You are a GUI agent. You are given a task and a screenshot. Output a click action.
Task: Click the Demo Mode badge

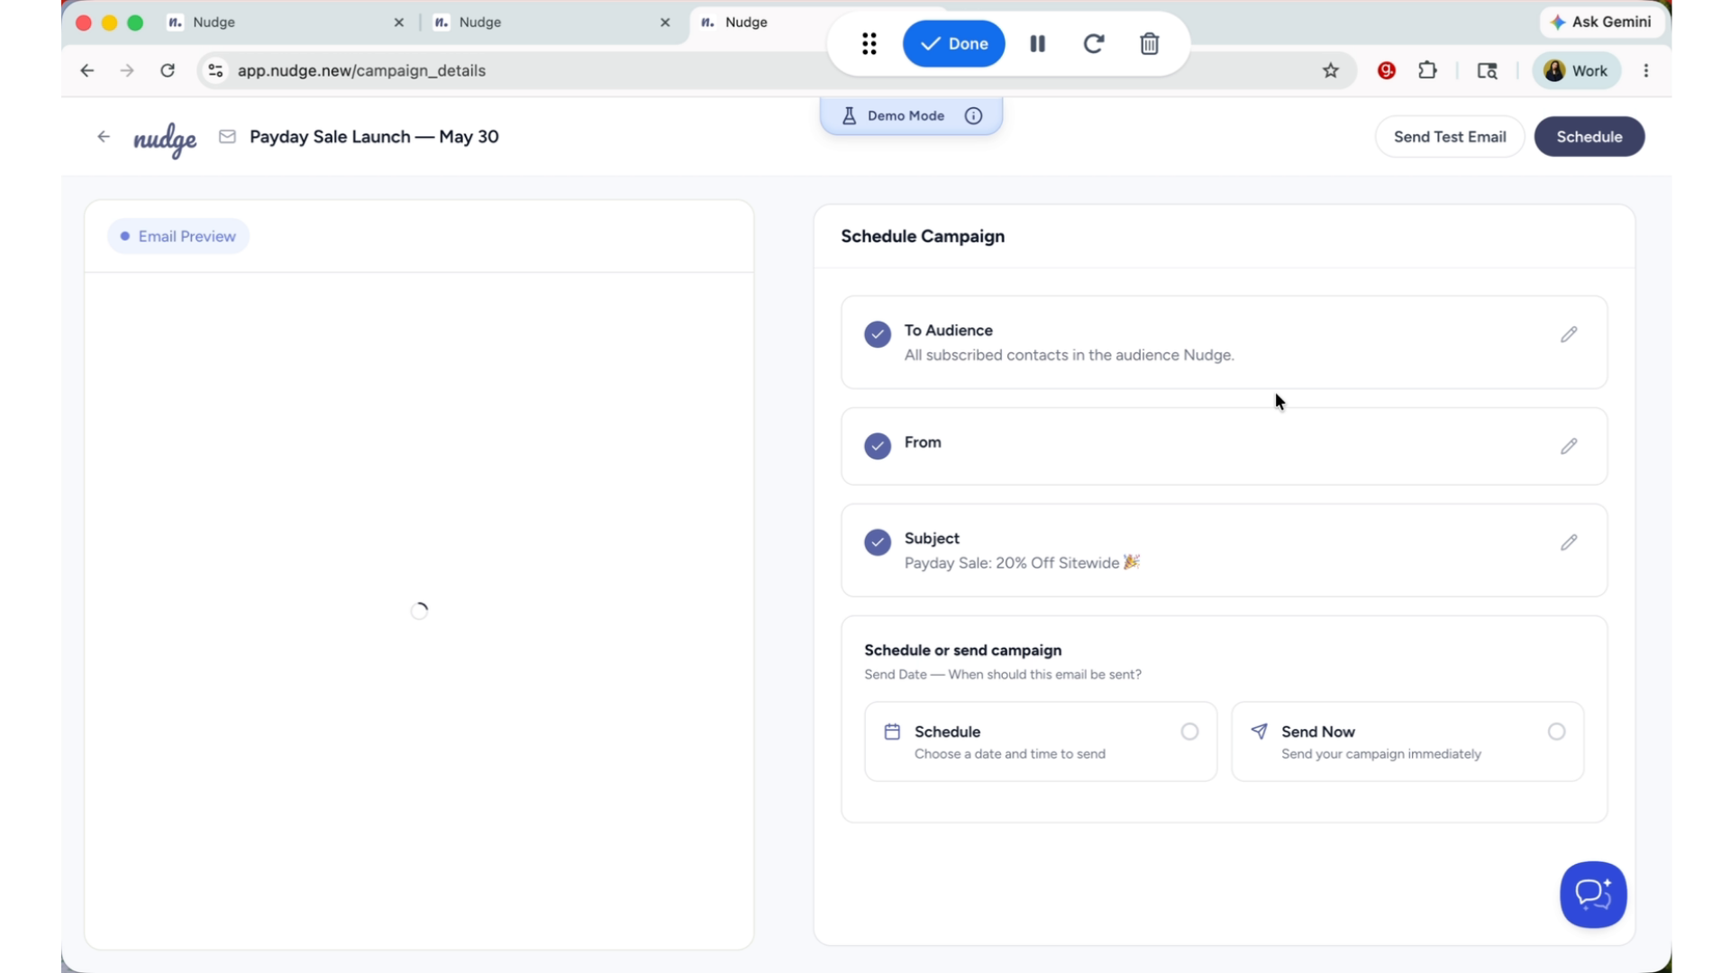(x=911, y=116)
